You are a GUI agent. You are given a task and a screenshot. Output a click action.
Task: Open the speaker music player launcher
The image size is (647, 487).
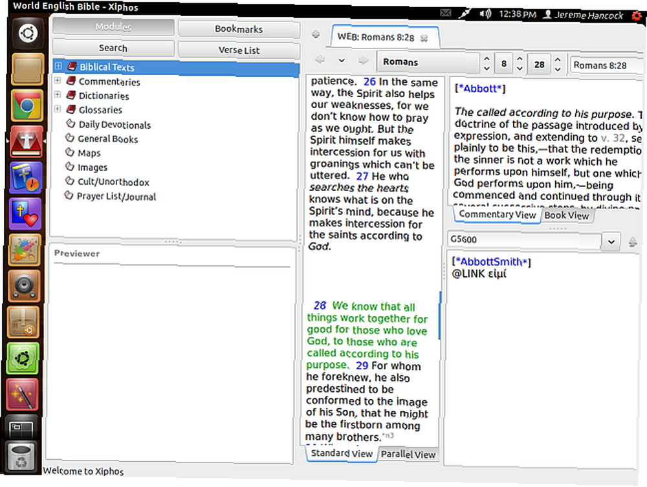[25, 286]
